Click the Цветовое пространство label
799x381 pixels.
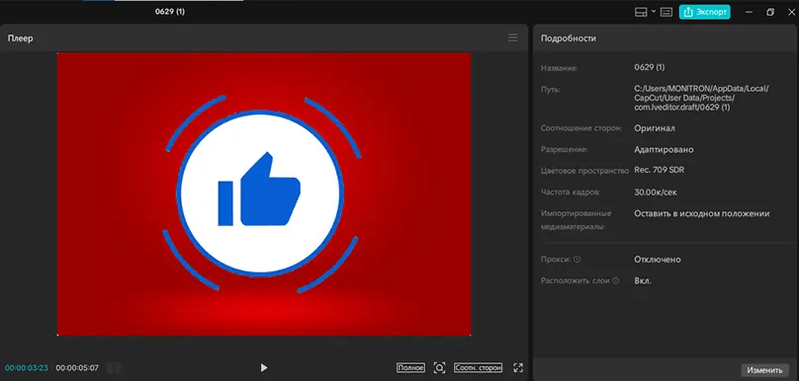click(x=584, y=171)
